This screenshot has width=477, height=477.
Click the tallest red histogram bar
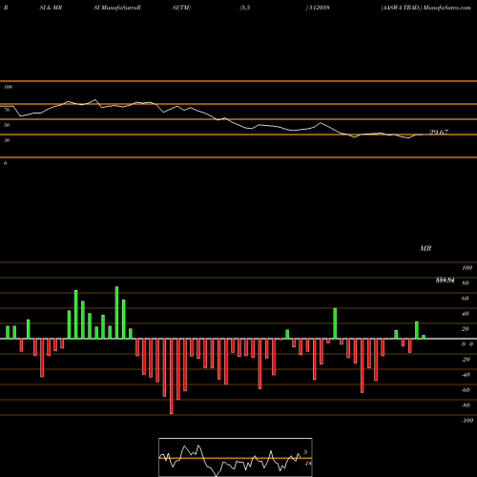tap(172, 376)
